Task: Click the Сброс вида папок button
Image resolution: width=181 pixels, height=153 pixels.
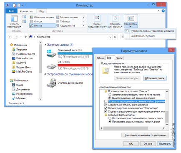Action: pyautogui.click(x=155, y=78)
